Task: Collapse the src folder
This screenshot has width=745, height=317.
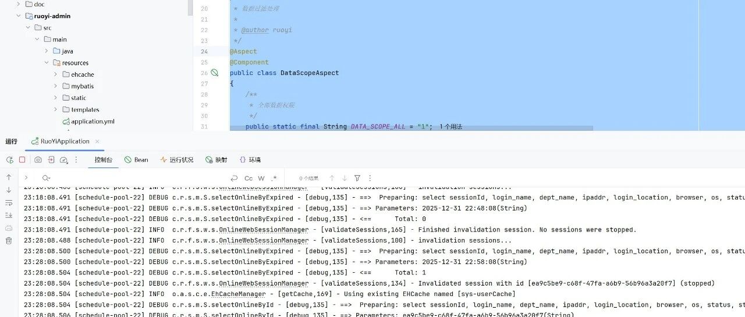Action: click(x=28, y=27)
